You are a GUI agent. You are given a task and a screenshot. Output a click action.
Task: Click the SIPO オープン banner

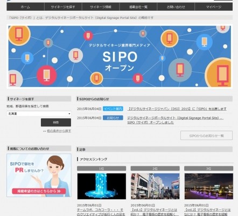120,56
